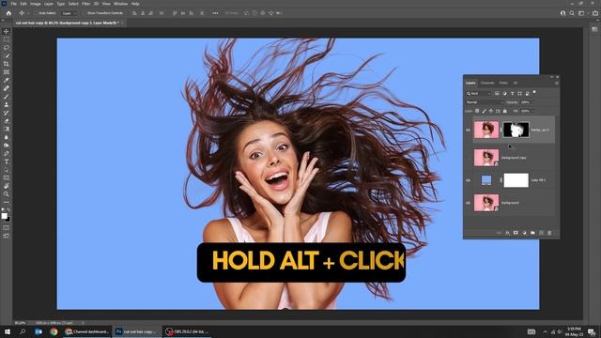Open Layers panel flyout menu

[x=556, y=83]
